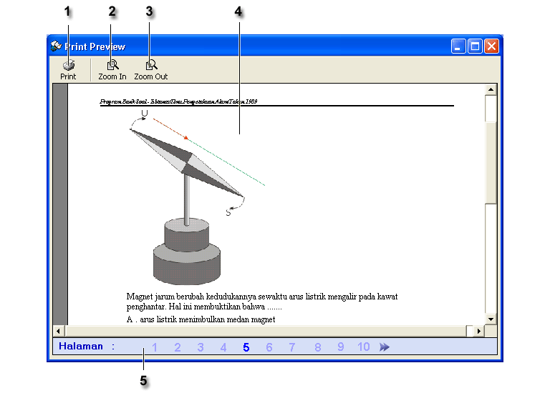Click the vertical scrollbar up arrow
The width and height of the screenshot is (550, 398).
[491, 89]
